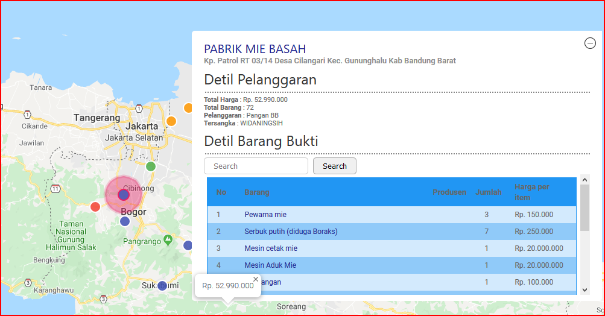
Task: Close the Rp. 52.990.000 map tooltip
Action: click(x=255, y=279)
